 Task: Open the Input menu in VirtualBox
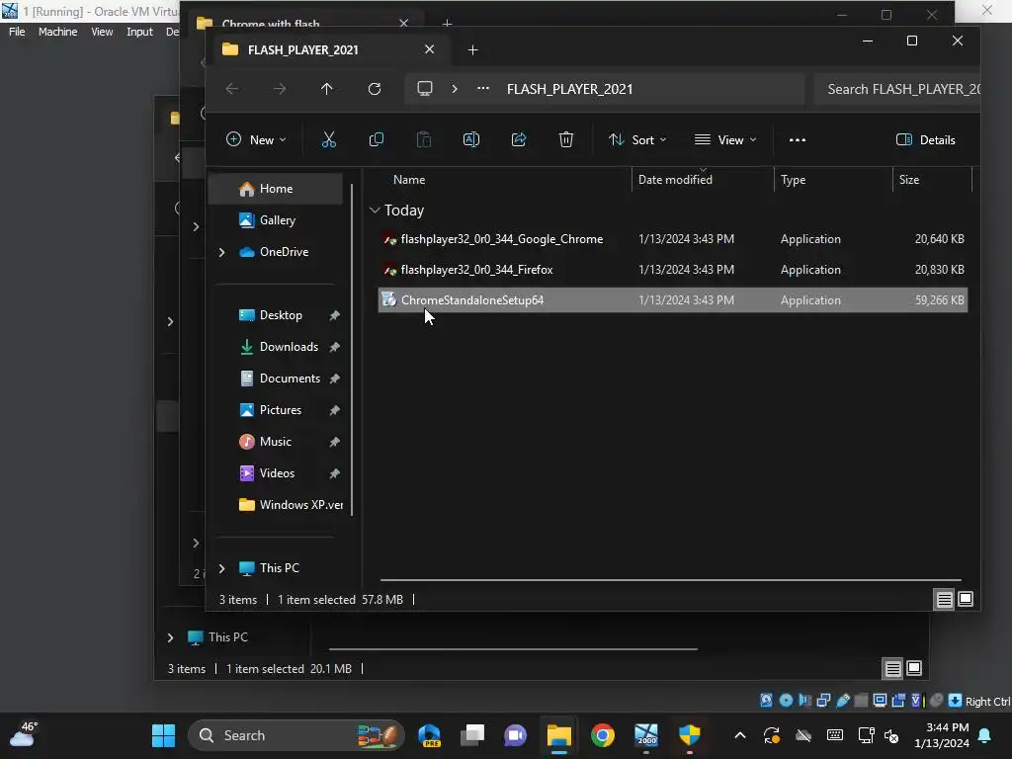[x=139, y=32]
